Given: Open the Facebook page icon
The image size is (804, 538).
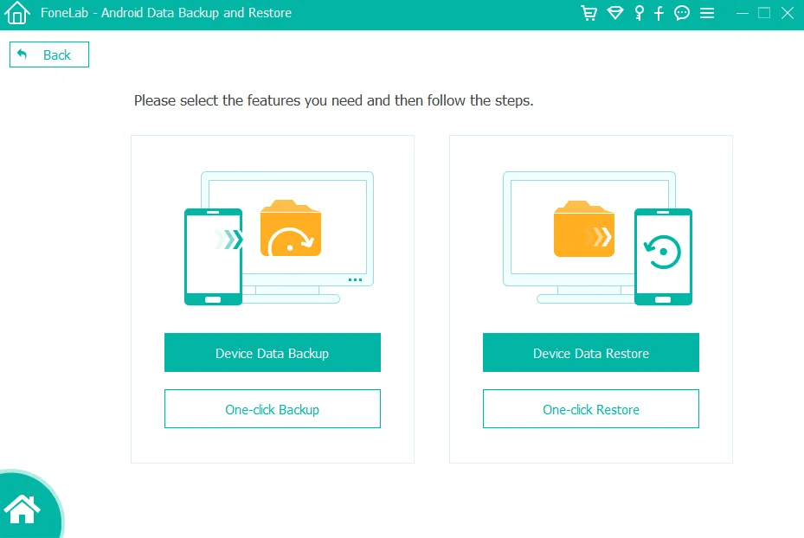Looking at the screenshot, I should click(x=659, y=13).
